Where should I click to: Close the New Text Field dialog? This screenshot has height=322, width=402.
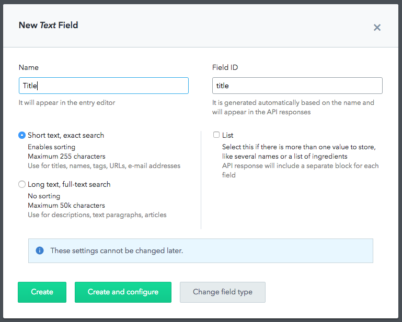pyautogui.click(x=377, y=28)
